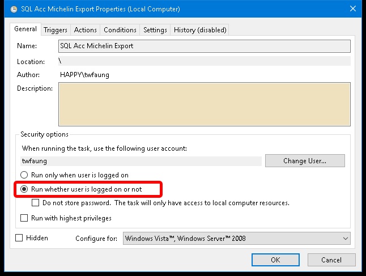Confirm the dialog with OK

point(275,260)
